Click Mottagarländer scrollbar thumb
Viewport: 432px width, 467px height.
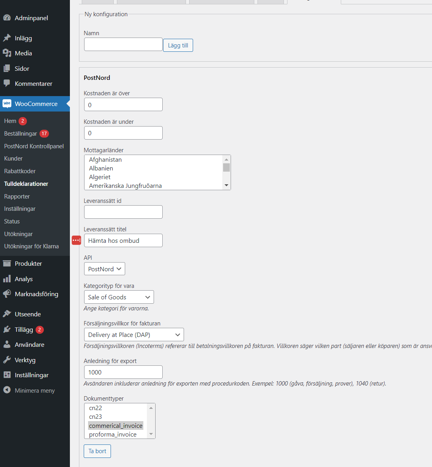[226, 167]
